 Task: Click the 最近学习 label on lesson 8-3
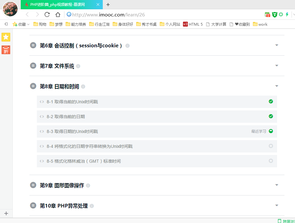[x=258, y=131]
